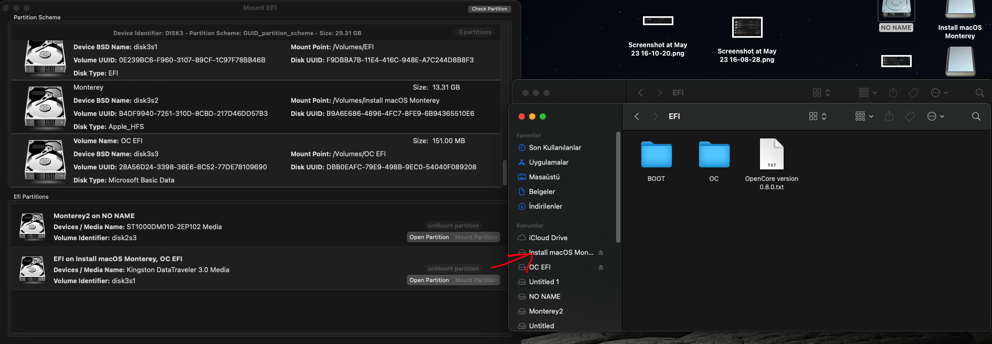Image resolution: width=992 pixels, height=344 pixels.
Task: Click the partition list scrollbar in Mount EFI
Action: point(504,172)
